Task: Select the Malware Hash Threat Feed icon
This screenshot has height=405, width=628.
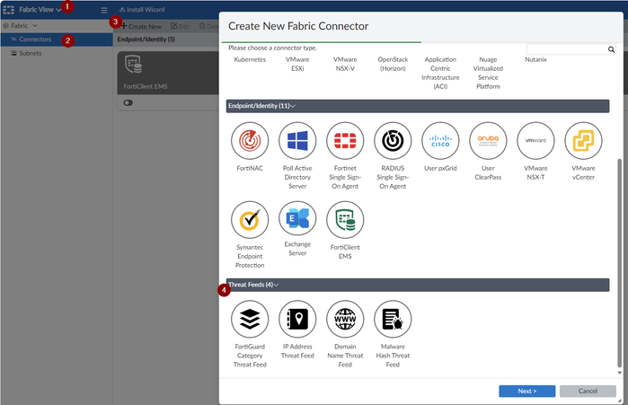Action: (x=392, y=320)
